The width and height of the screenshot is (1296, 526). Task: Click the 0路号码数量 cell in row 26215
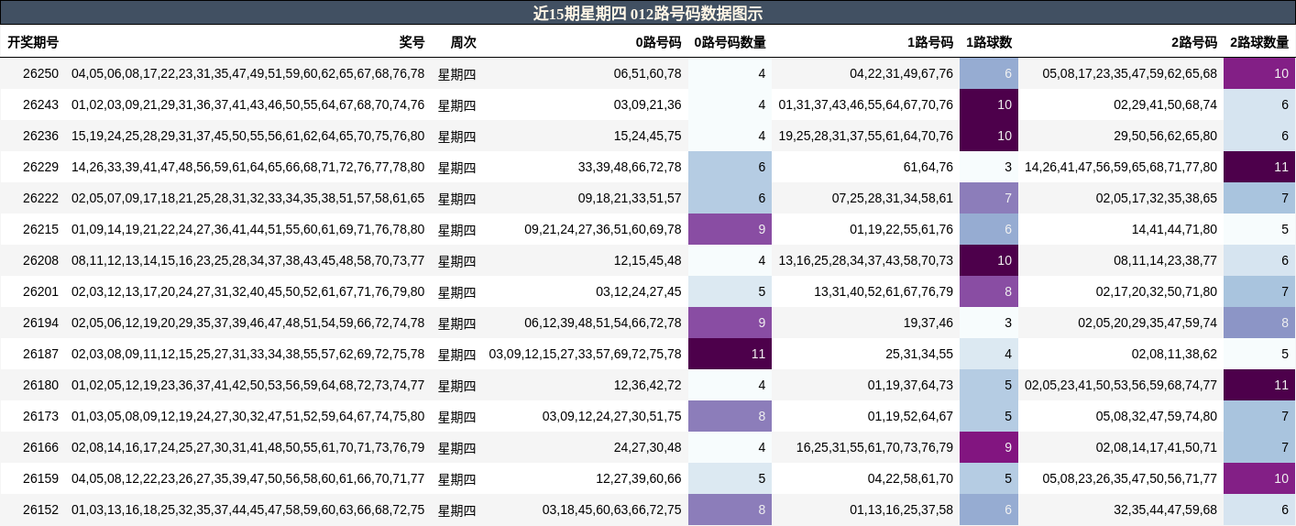(x=730, y=229)
